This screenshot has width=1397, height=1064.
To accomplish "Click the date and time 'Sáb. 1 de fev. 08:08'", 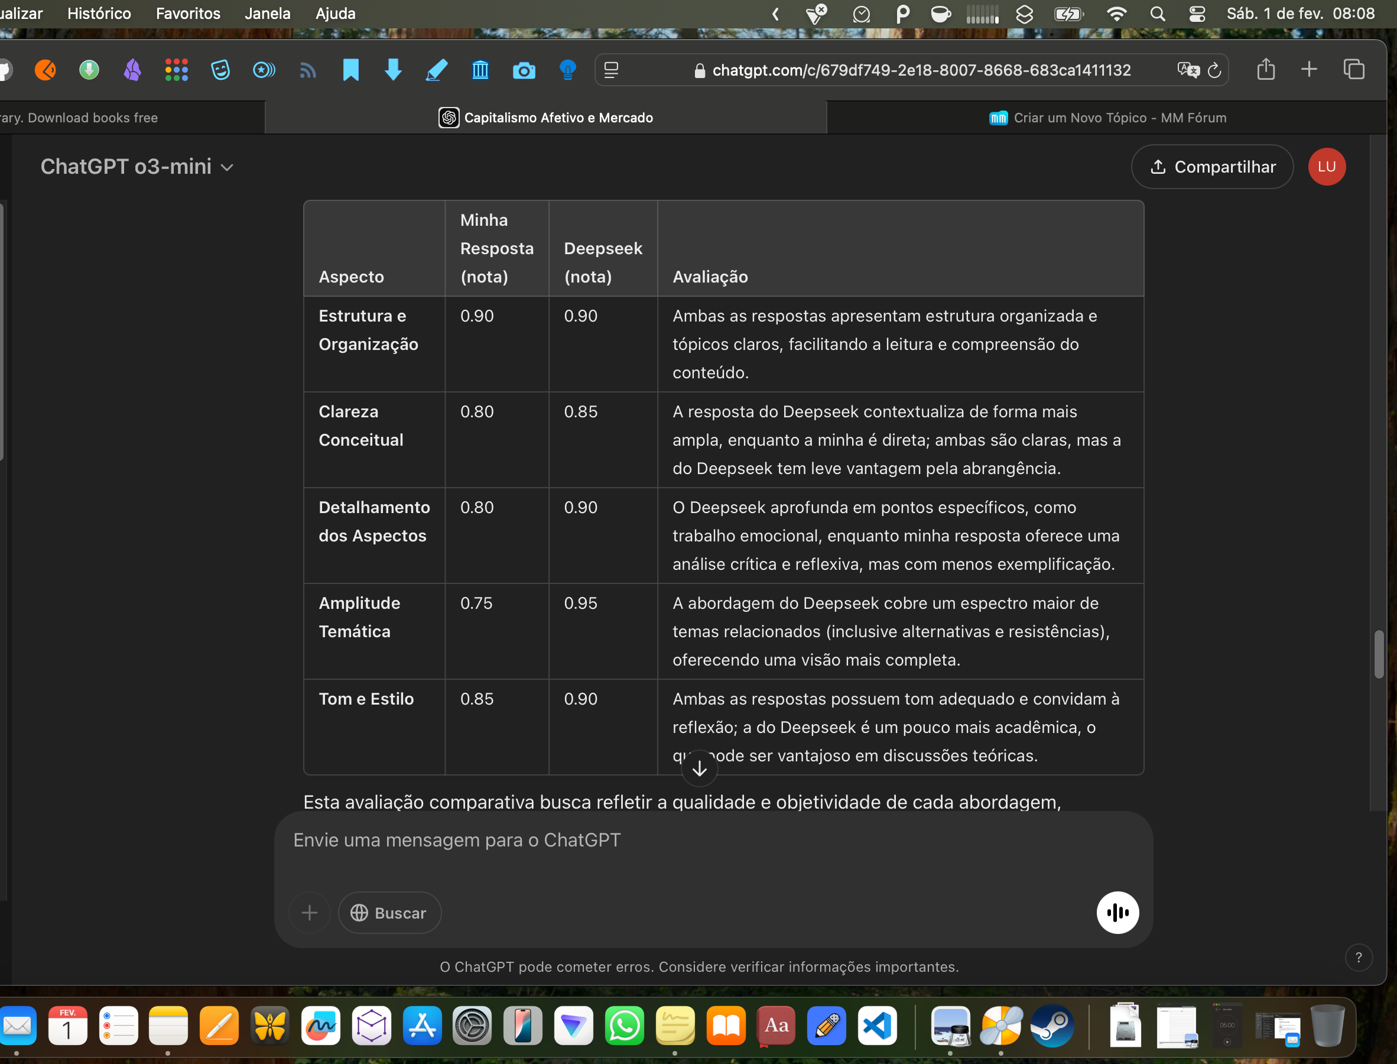I will pyautogui.click(x=1300, y=13).
